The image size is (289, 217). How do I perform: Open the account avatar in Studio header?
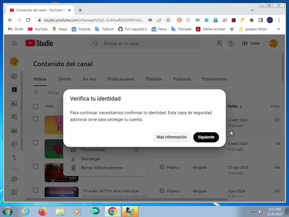click(x=273, y=43)
